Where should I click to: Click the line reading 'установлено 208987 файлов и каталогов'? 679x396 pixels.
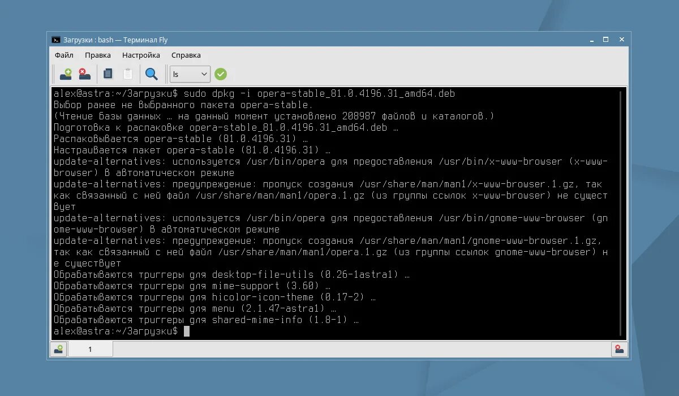[x=274, y=116]
